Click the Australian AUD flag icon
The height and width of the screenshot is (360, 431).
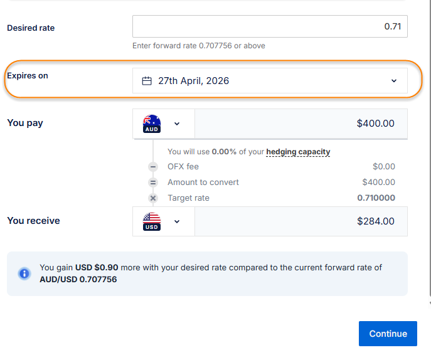click(x=152, y=124)
